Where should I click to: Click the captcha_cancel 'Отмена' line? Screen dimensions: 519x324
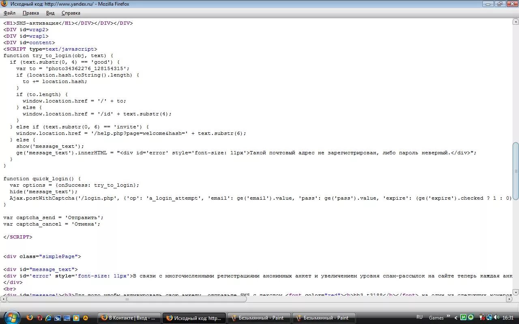click(x=52, y=224)
